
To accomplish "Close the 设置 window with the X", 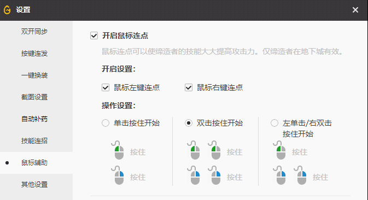I will click(355, 10).
